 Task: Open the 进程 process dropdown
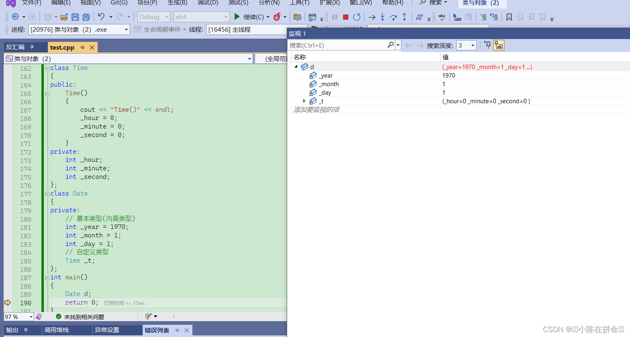click(x=79, y=29)
